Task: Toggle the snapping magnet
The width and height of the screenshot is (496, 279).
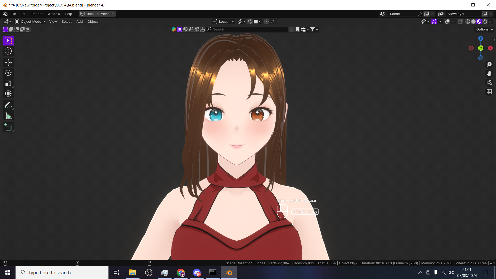Action: [250, 22]
